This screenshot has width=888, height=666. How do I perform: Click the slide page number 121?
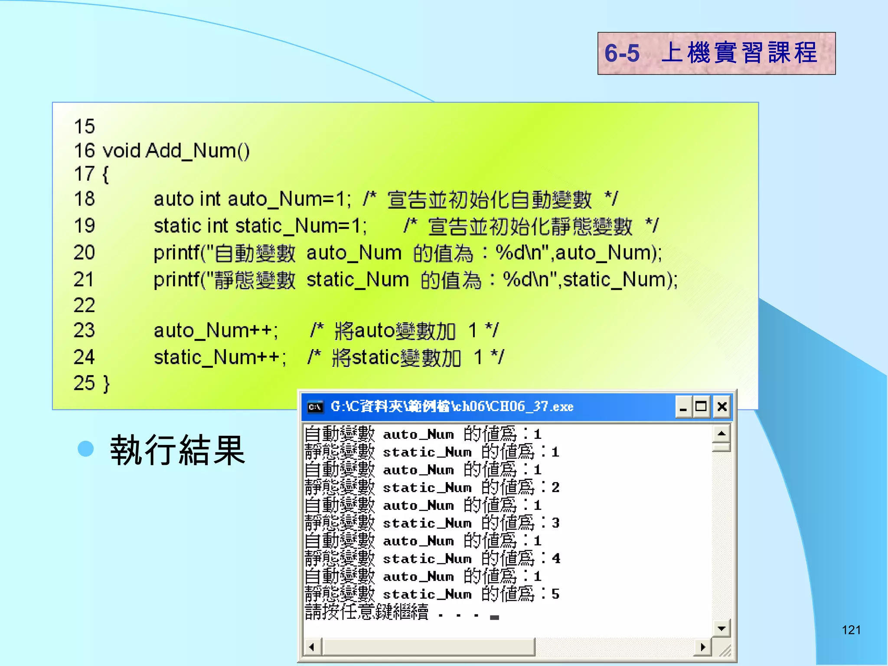[x=851, y=630]
